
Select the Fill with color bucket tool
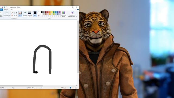14,13
